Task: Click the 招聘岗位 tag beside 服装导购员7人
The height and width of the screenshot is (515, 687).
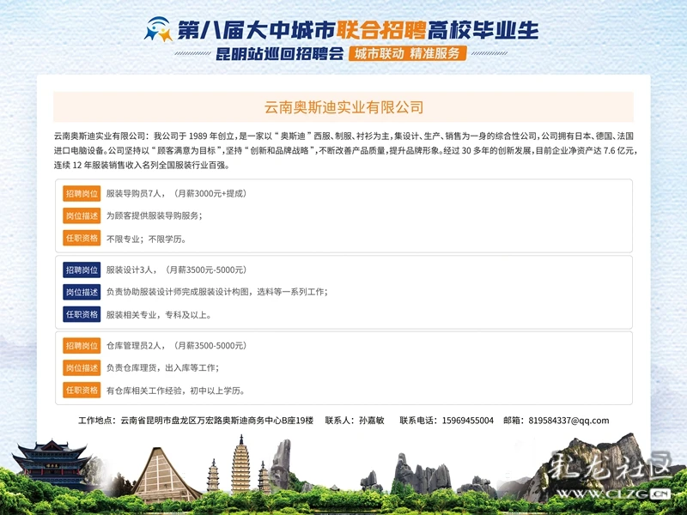Action: pos(82,194)
